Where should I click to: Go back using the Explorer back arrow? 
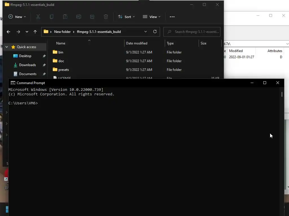(8, 32)
